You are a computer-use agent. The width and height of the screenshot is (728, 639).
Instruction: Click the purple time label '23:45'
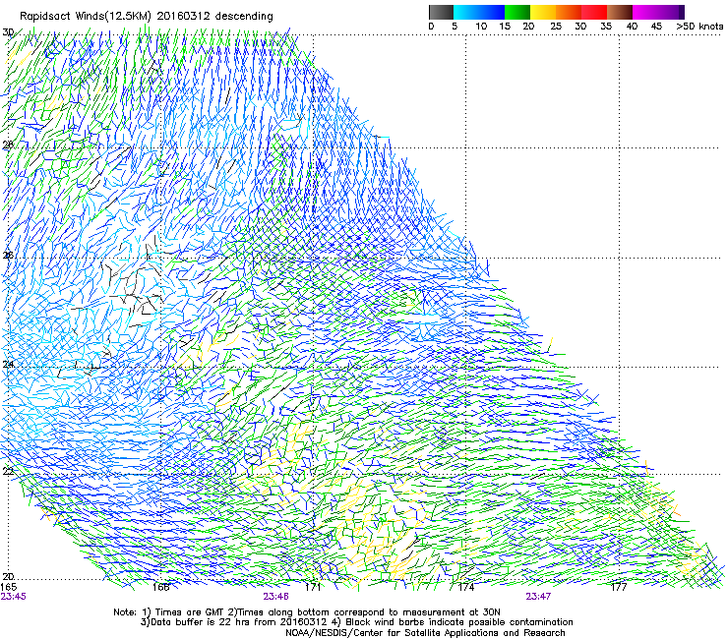tap(14, 597)
